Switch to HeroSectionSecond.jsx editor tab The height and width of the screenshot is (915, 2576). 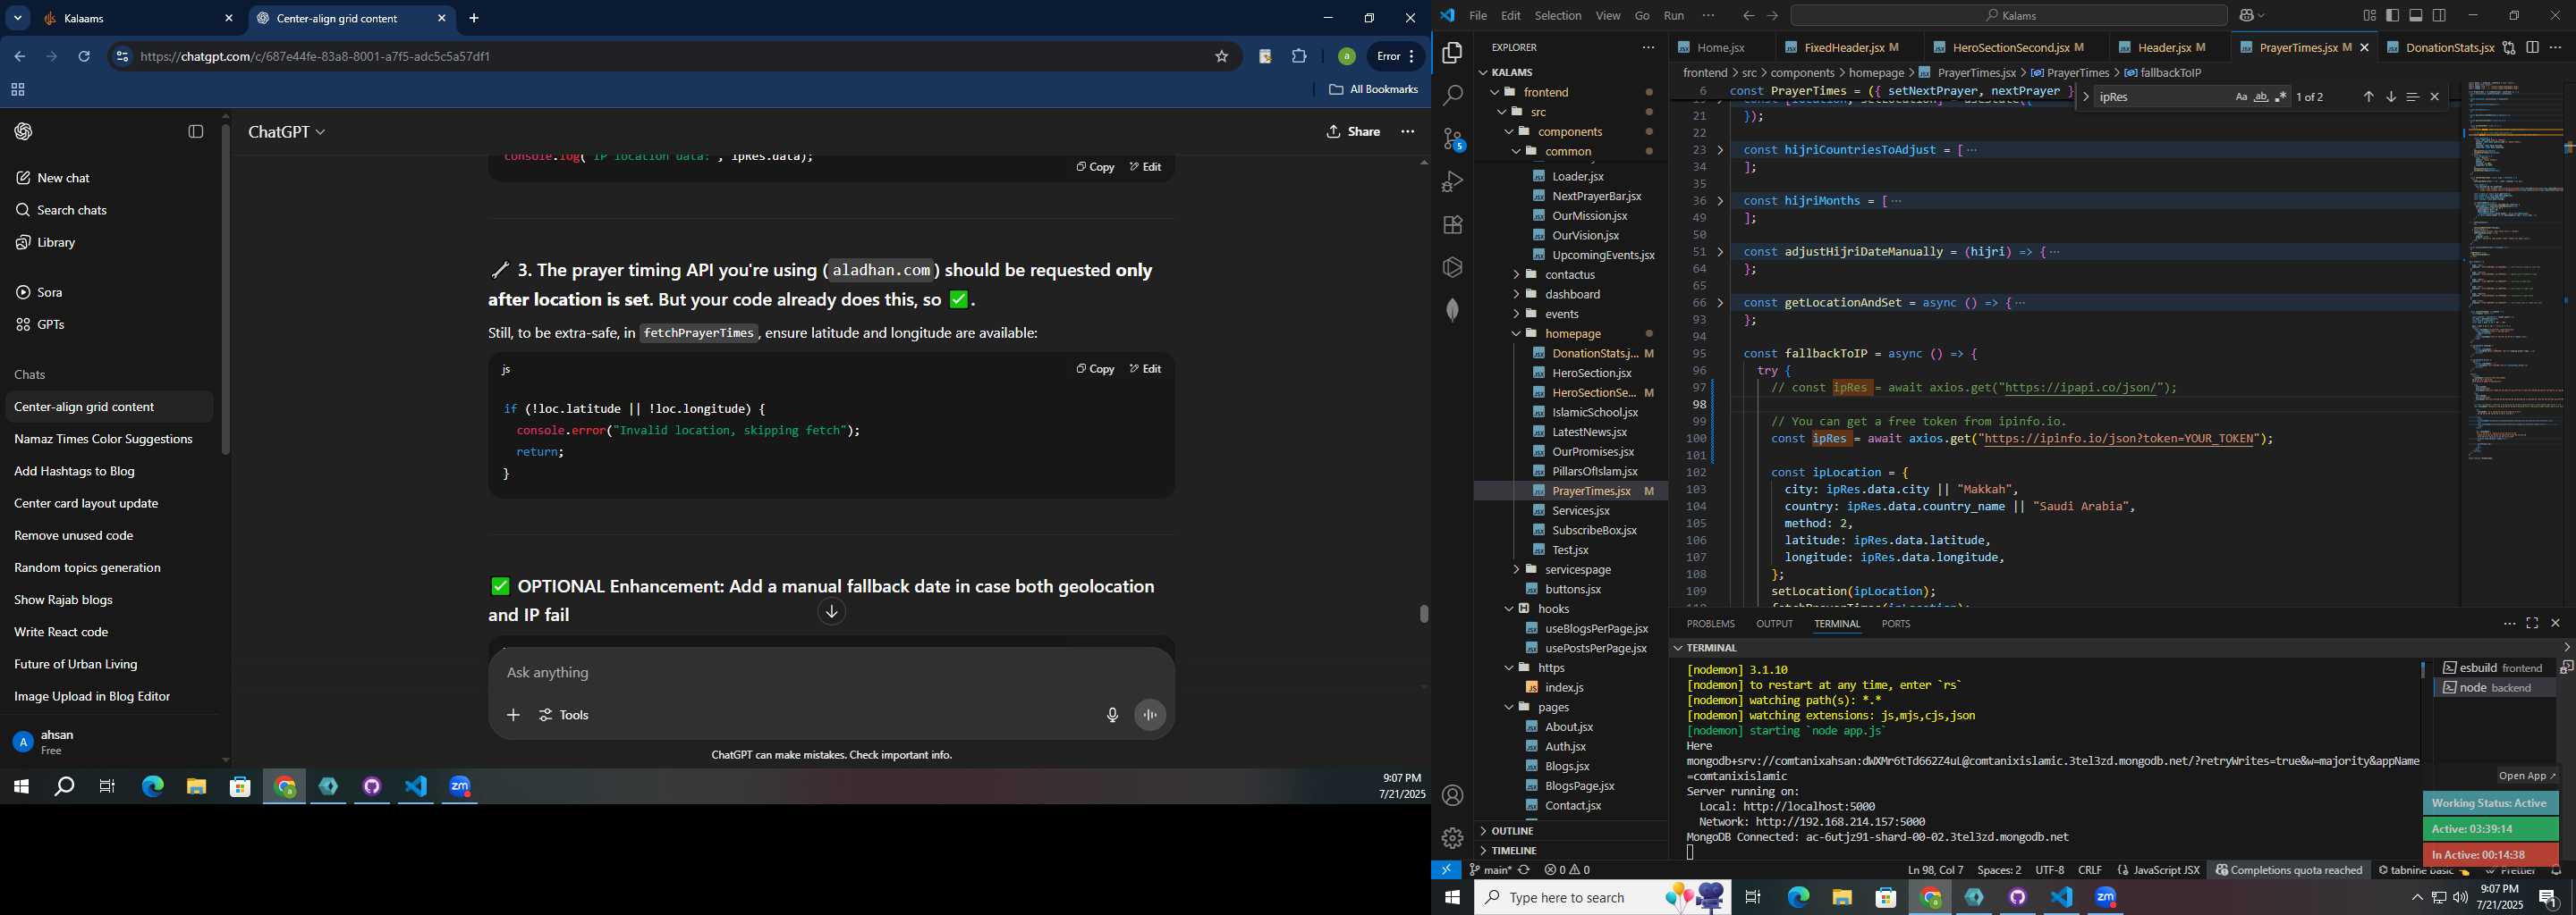point(2009,47)
